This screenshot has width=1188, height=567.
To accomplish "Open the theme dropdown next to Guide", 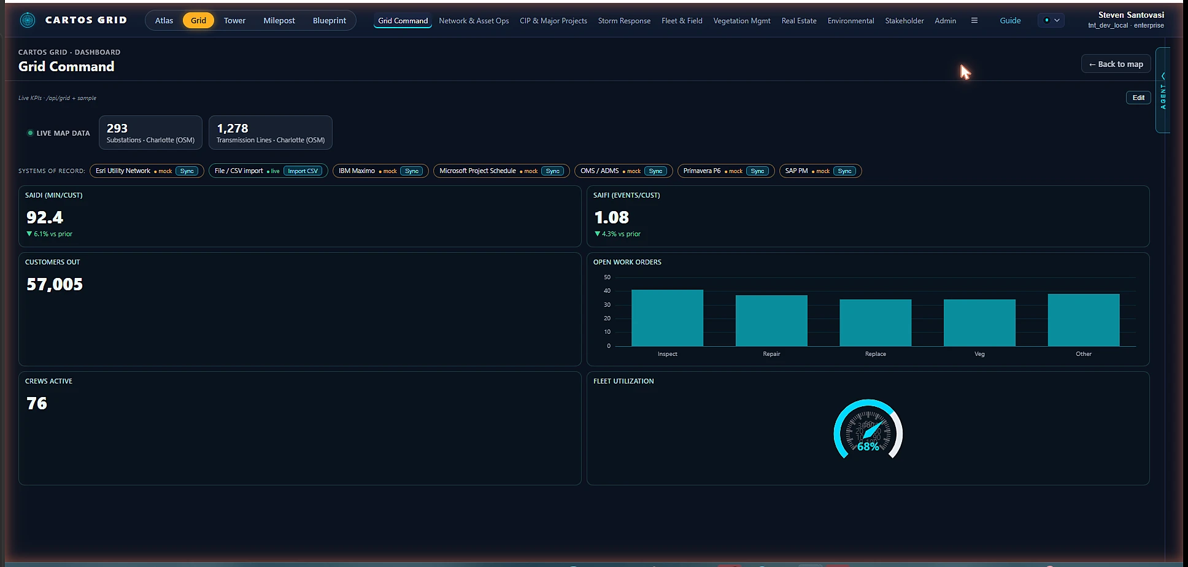I will pyautogui.click(x=1051, y=20).
